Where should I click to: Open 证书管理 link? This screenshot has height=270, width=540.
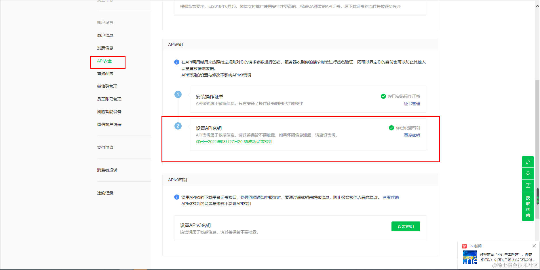coord(412,104)
